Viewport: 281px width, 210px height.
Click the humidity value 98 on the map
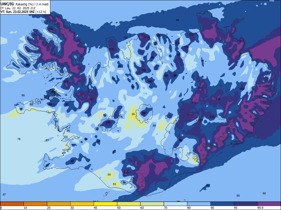tap(175, 76)
